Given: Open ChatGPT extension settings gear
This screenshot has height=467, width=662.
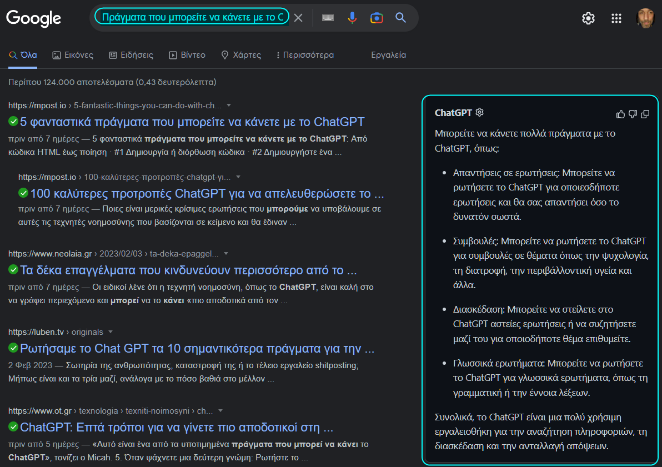Looking at the screenshot, I should (x=480, y=112).
